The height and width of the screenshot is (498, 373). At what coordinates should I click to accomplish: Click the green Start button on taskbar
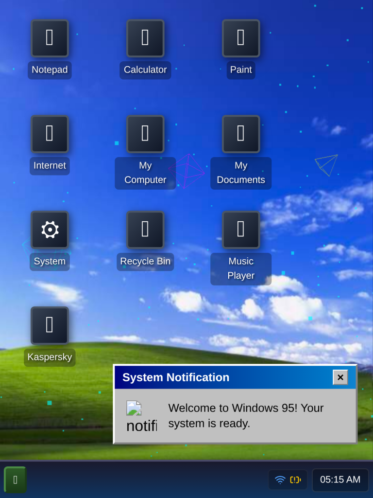click(15, 480)
